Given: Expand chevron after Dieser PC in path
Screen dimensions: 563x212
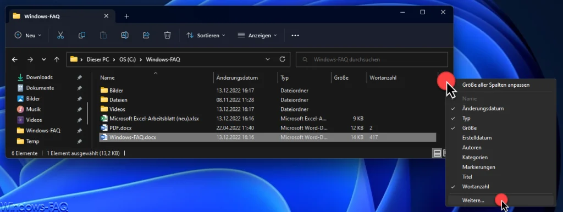Looking at the screenshot, I should coord(114,59).
